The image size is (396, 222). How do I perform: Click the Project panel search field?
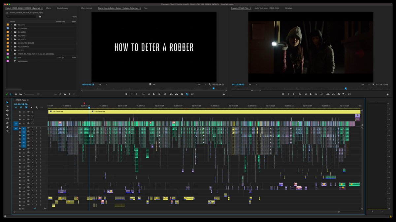click(21, 16)
